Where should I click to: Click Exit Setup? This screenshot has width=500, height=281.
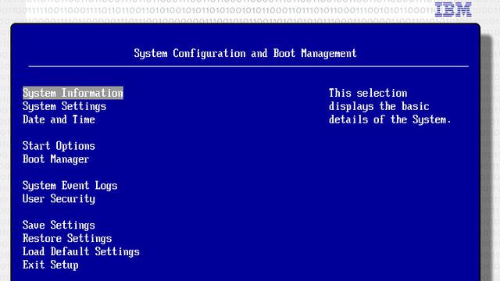(50, 265)
